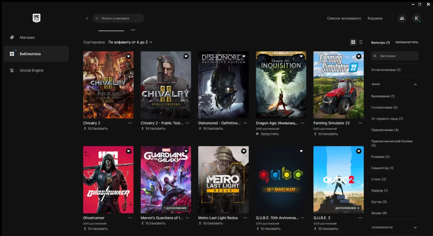The height and width of the screenshot is (236, 433).
Task: Filter genre Ролевая (2)
Action: (x=380, y=157)
